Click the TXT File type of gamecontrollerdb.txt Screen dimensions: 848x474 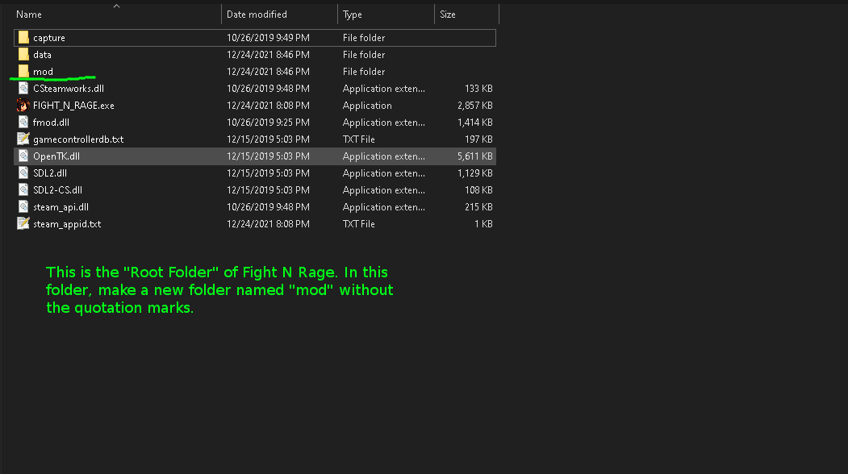[358, 139]
